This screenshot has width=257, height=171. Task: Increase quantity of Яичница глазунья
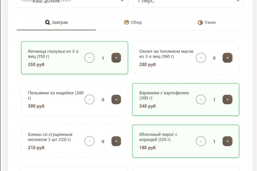click(x=116, y=58)
